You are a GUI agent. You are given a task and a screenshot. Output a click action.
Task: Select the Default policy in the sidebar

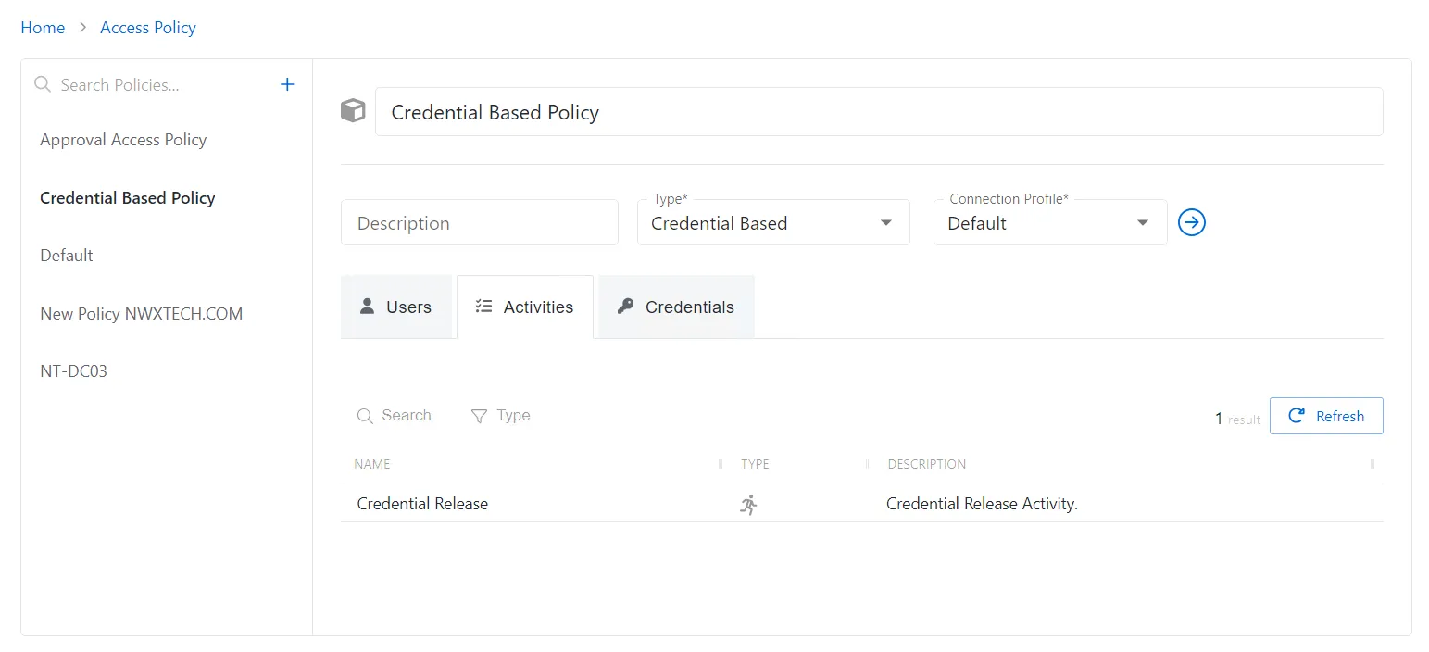click(67, 256)
